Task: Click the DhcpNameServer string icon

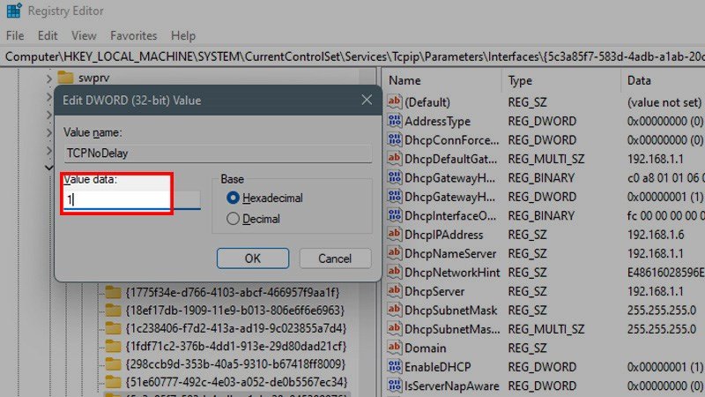Action: (394, 253)
